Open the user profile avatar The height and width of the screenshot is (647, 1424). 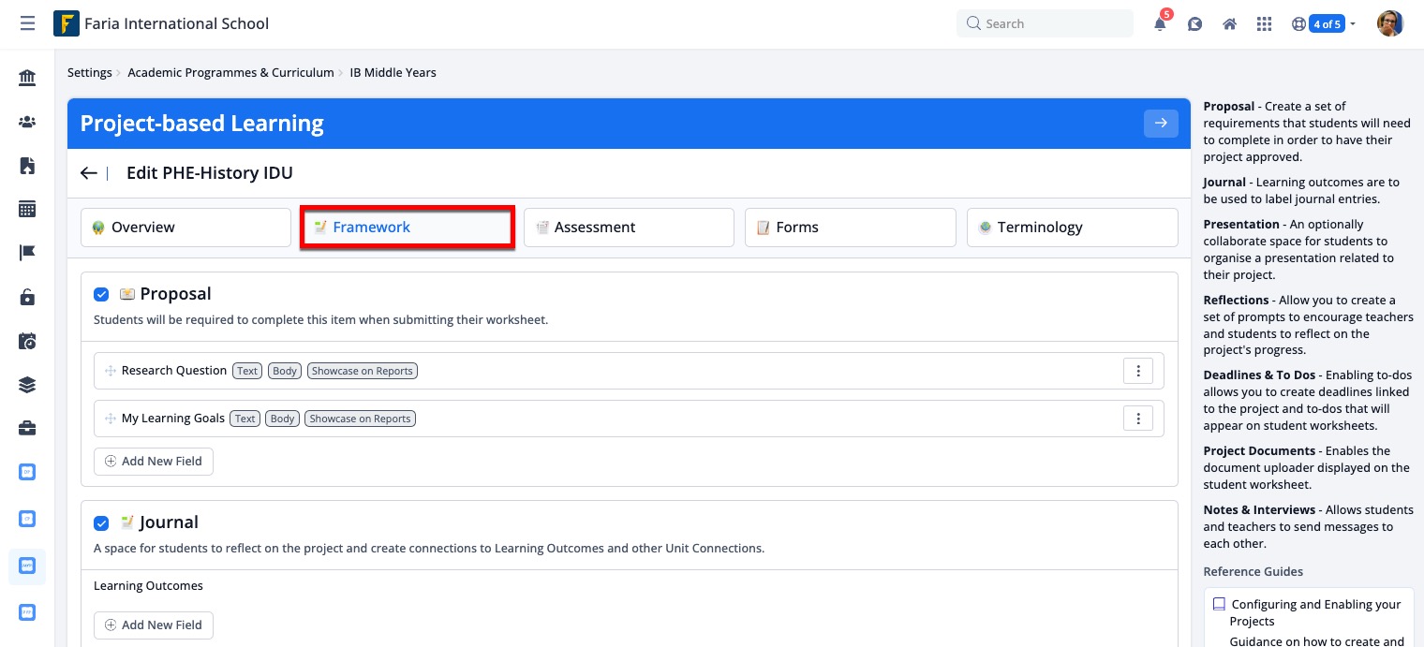pyautogui.click(x=1389, y=24)
